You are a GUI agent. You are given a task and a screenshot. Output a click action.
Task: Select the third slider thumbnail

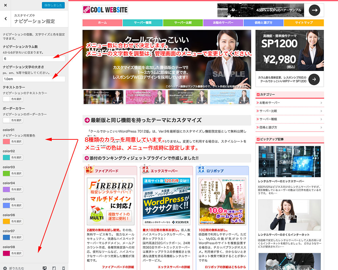tap(188, 97)
